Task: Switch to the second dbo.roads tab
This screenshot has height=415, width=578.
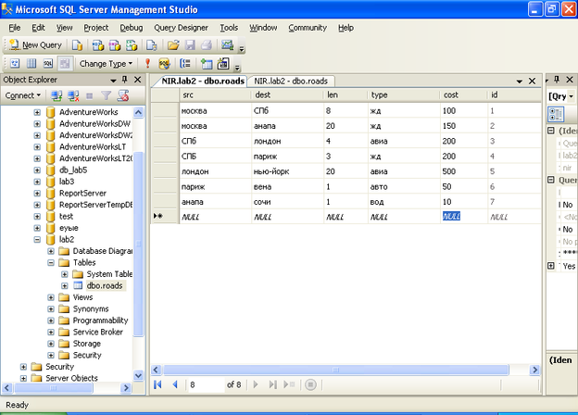Action: tap(292, 81)
